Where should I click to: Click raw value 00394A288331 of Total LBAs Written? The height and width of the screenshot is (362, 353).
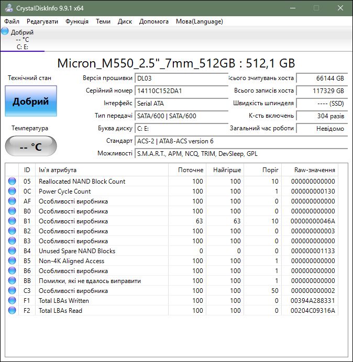tap(313, 300)
